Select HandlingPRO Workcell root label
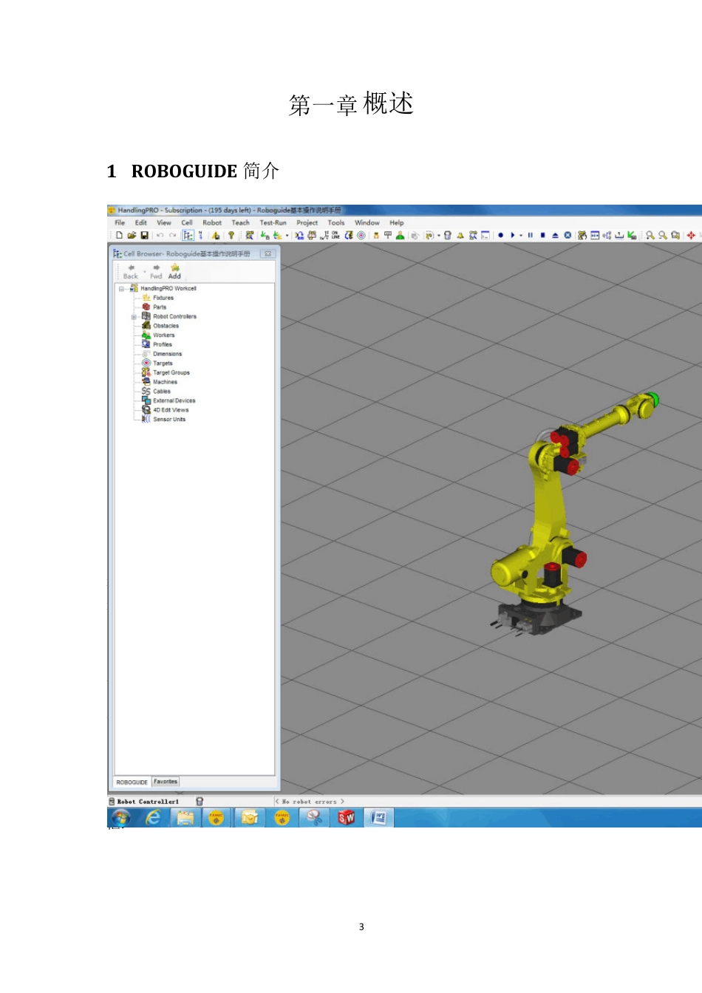 pos(168,289)
